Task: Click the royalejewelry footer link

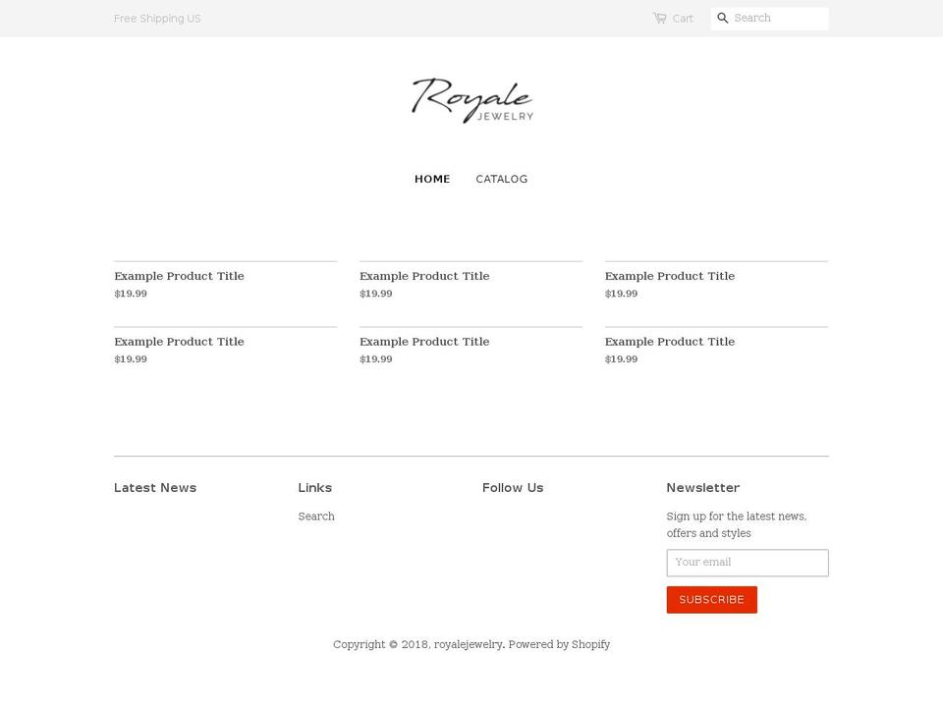Action: (x=469, y=644)
